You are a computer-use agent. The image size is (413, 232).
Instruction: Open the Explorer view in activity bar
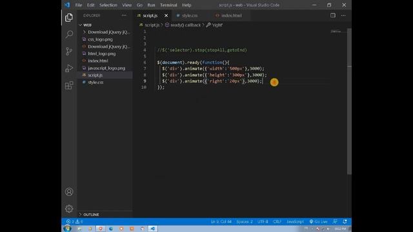(69, 17)
